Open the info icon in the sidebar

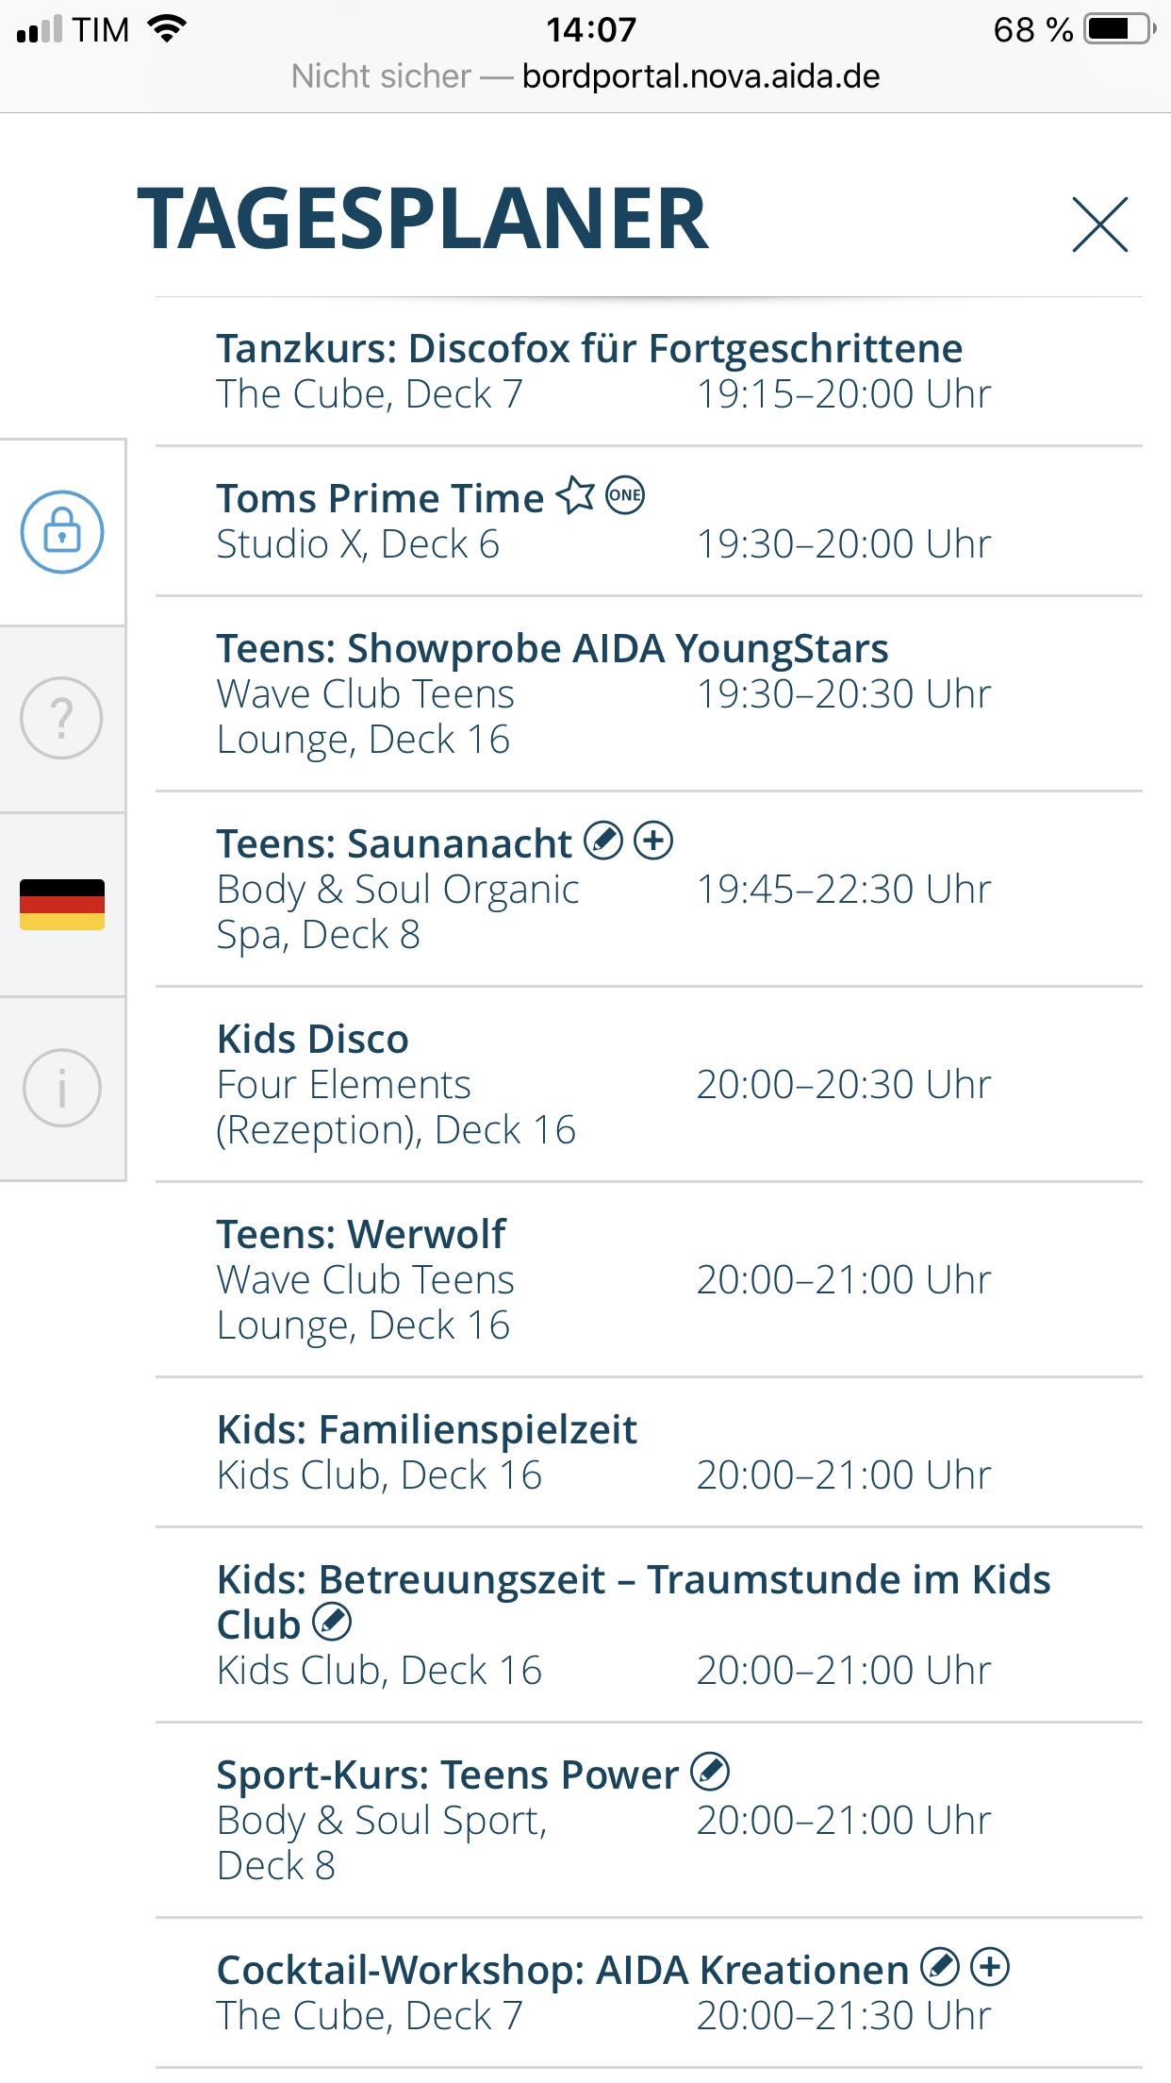coord(62,1088)
